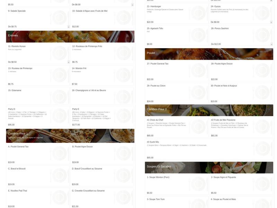277x208 pixels.
Task: Click the plate placeholder image of Party D
Action: (60, 116)
